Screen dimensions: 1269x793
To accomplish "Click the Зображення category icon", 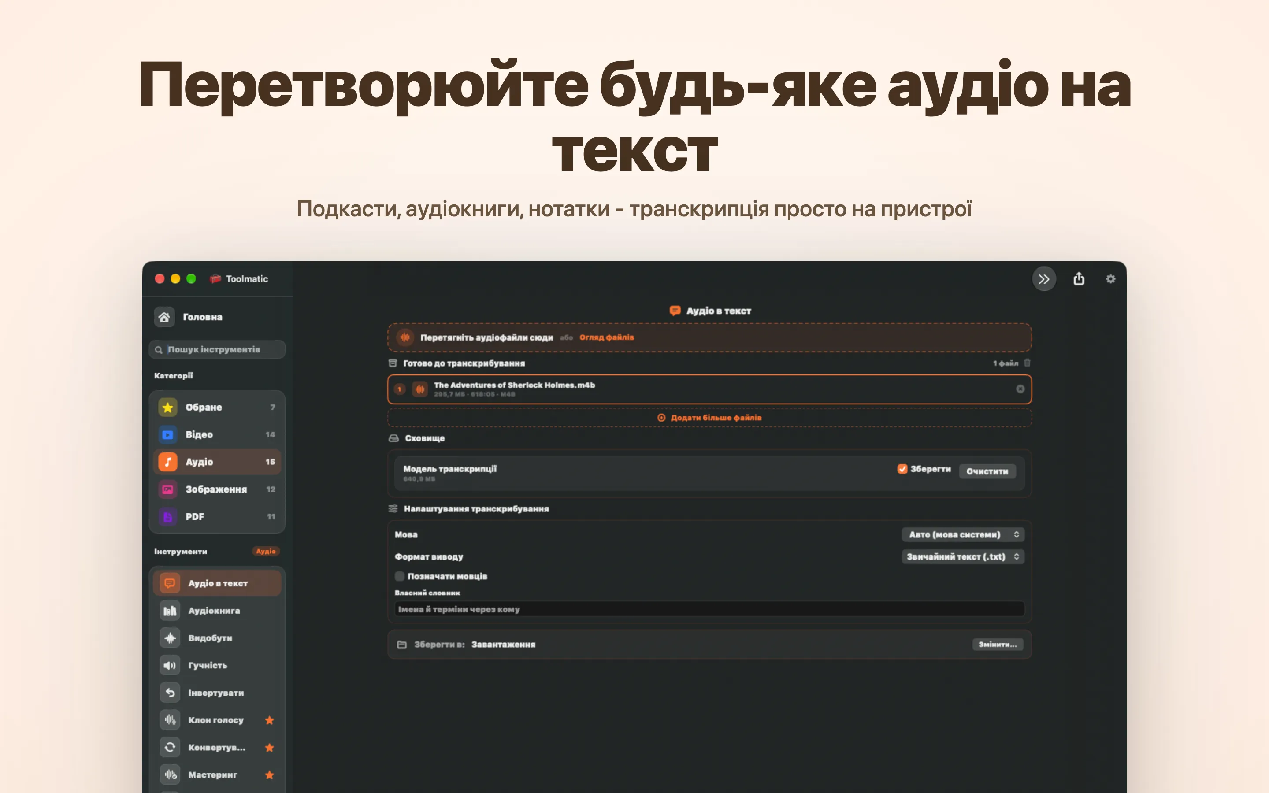I will point(168,489).
